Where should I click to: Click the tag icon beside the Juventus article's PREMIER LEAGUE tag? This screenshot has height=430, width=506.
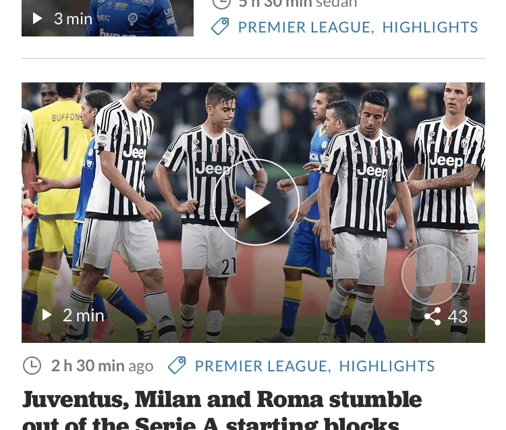tap(177, 365)
